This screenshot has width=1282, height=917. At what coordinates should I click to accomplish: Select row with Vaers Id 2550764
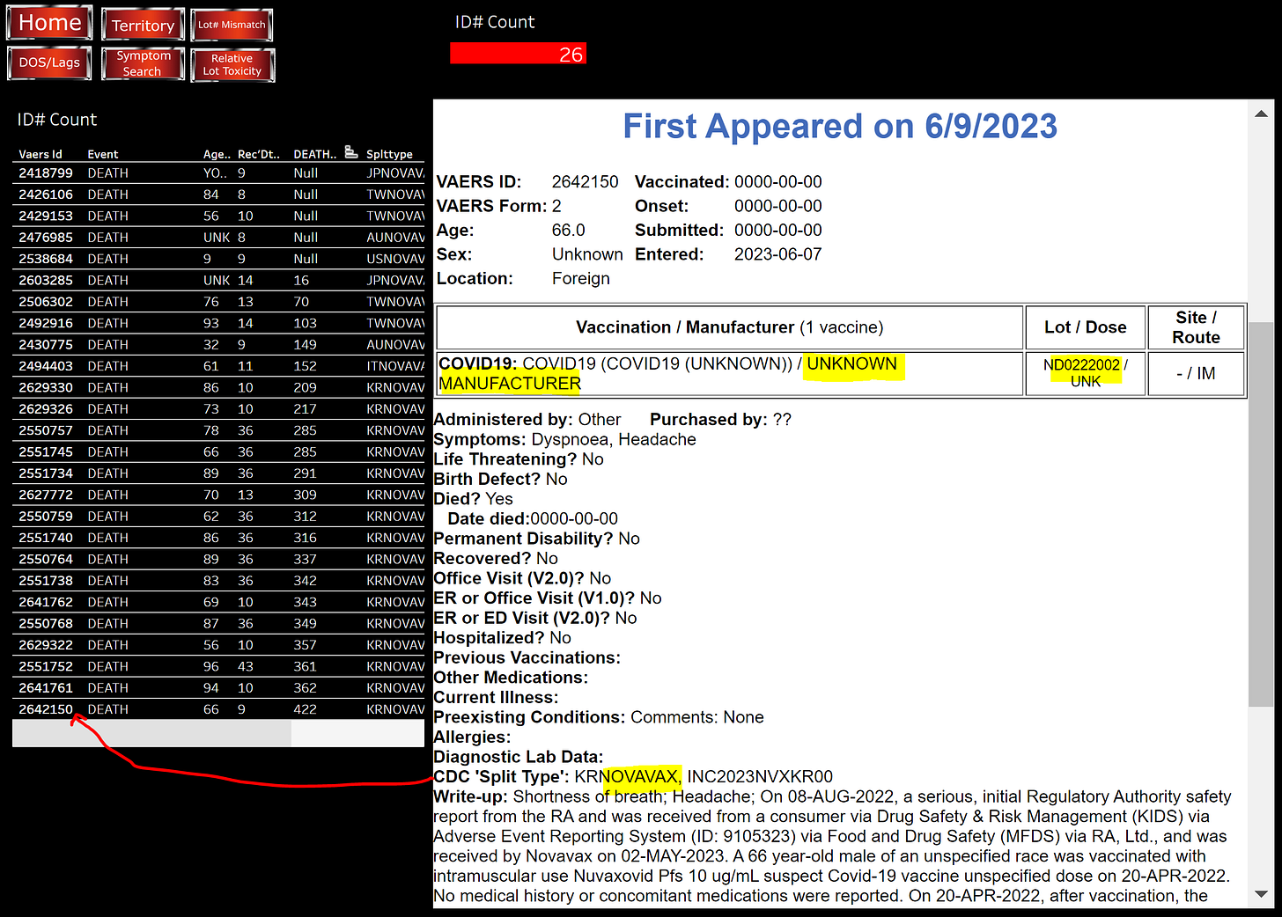pyautogui.click(x=218, y=559)
